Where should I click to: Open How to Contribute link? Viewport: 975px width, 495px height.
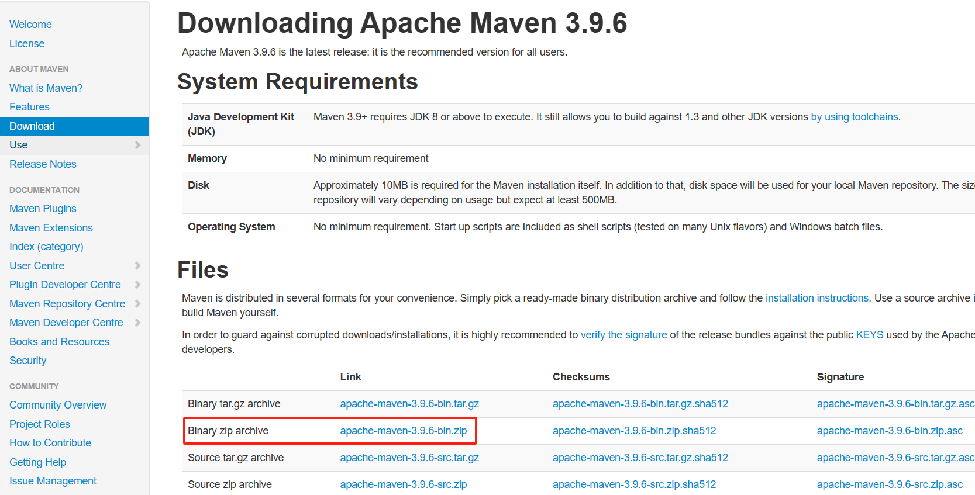coord(50,443)
